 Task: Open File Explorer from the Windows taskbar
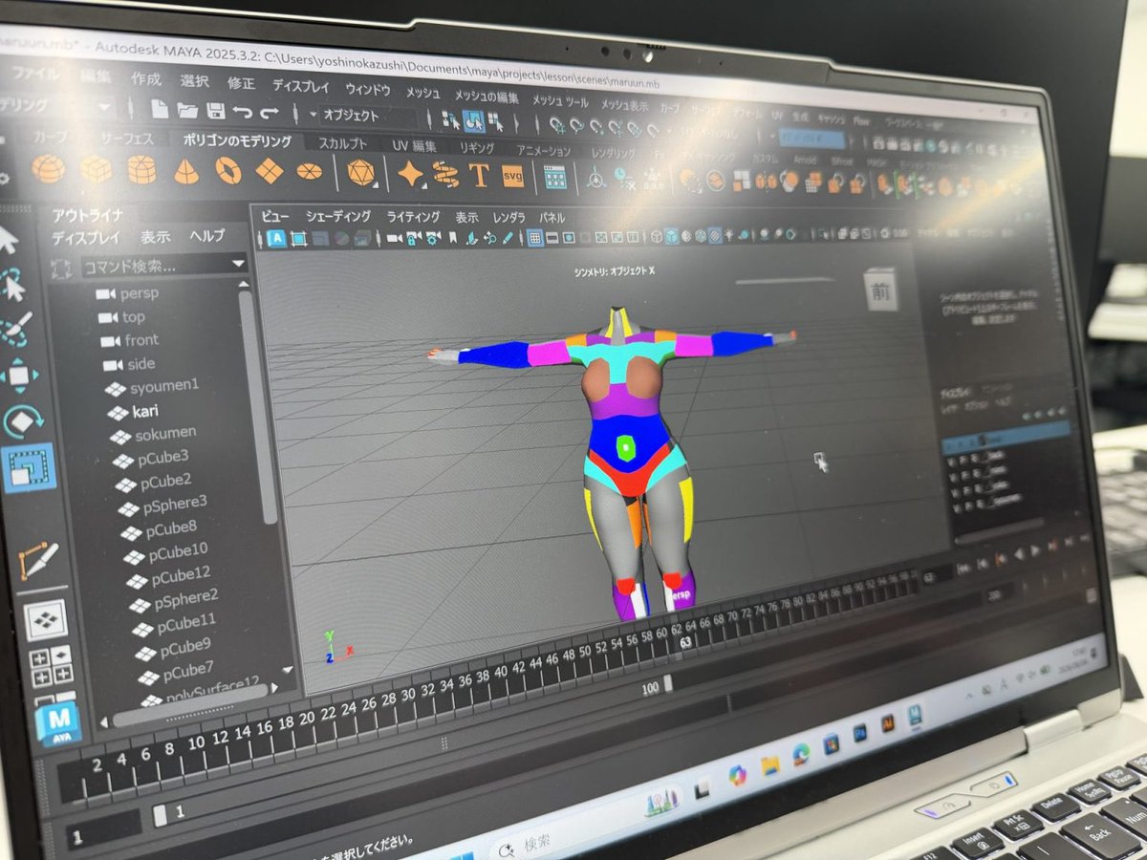[770, 764]
